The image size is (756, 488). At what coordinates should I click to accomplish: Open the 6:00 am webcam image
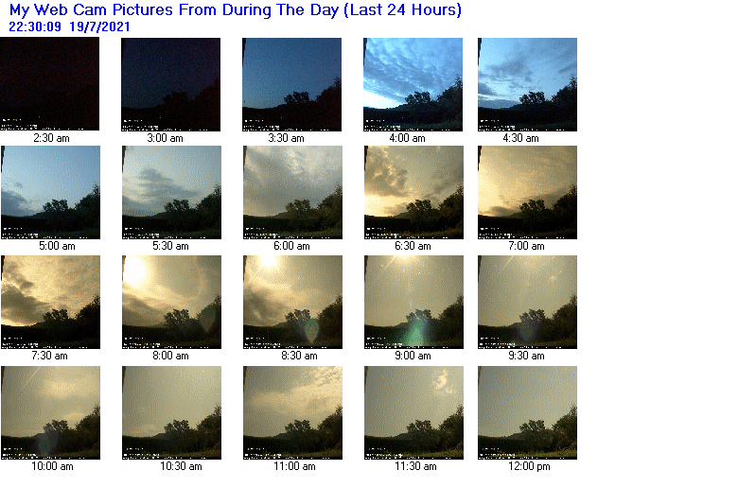tap(292, 192)
